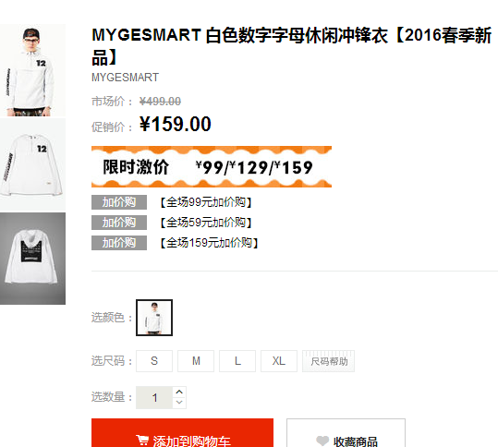This screenshot has width=498, height=447.
Task: Open the 尺码帮助 size help
Action: pos(328,361)
